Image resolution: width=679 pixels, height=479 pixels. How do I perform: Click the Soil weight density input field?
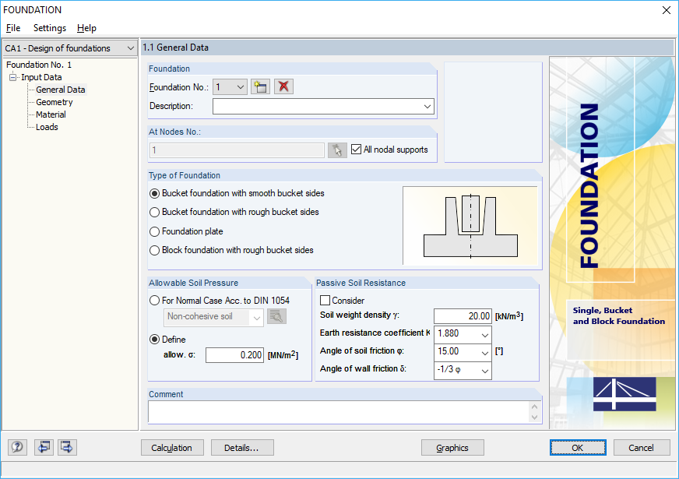point(463,316)
